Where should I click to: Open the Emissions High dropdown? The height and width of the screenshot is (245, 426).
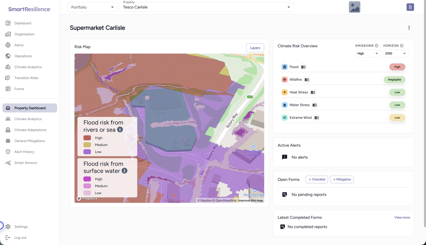368,54
